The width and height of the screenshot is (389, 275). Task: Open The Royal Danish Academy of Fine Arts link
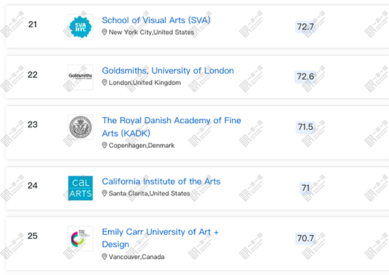click(x=171, y=127)
